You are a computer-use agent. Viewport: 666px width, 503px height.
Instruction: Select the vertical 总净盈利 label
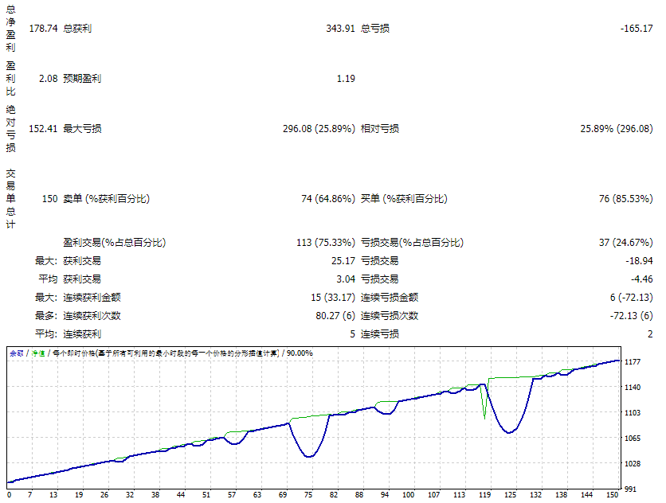pyautogui.click(x=10, y=28)
